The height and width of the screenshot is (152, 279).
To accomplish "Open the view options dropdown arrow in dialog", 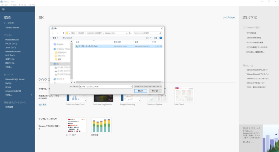I will (151, 38).
